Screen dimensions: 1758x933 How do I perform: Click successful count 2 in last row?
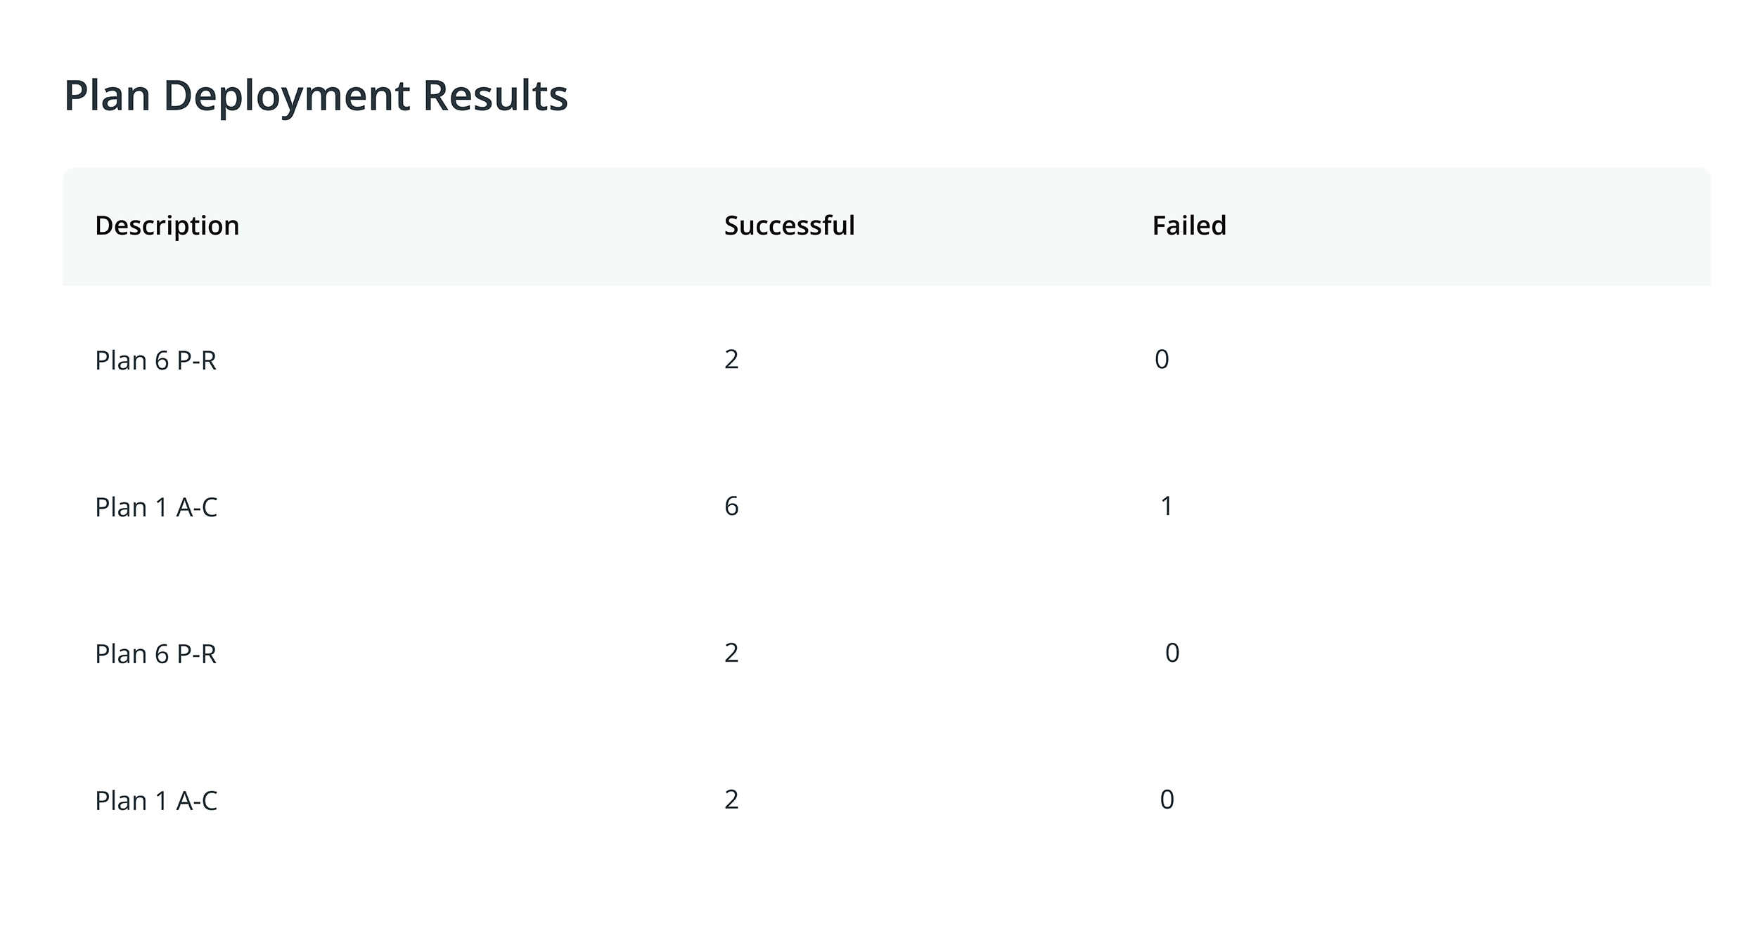[731, 800]
